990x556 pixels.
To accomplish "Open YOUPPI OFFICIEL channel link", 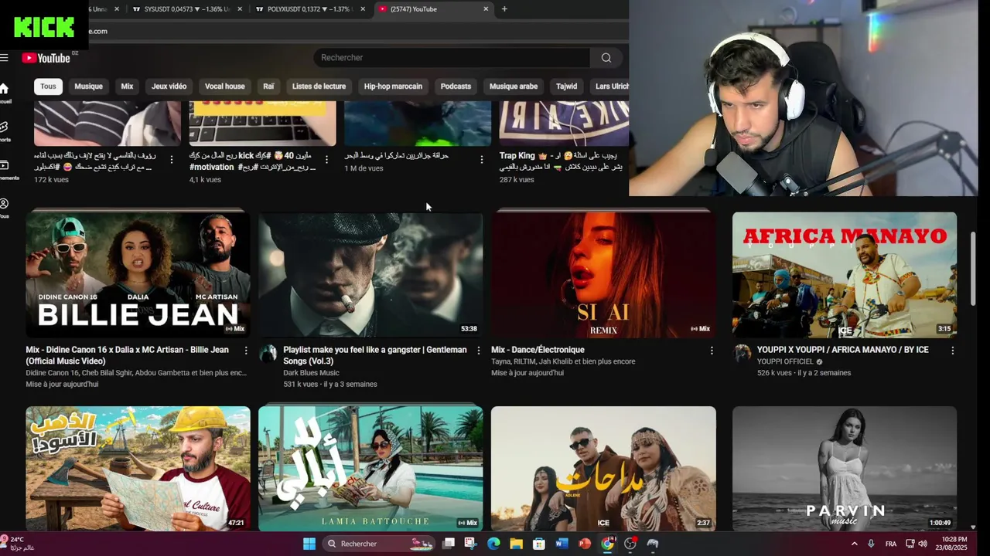I will [x=785, y=361].
